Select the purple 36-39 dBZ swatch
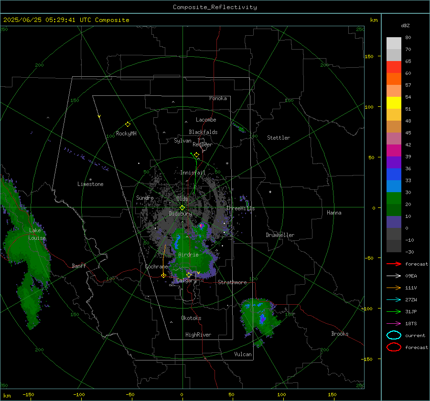This screenshot has height=401, width=430. pos(394,163)
